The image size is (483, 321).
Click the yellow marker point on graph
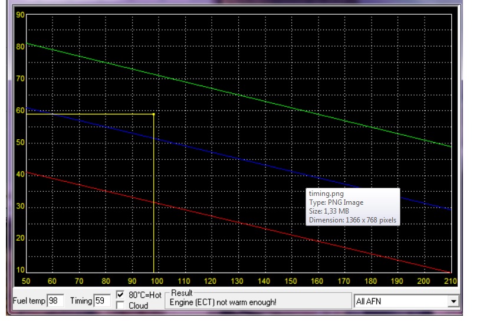coord(153,114)
